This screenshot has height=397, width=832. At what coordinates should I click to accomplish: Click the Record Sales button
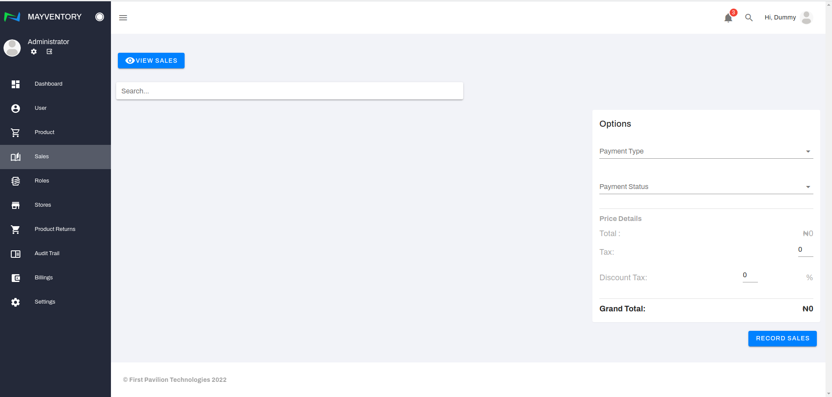(x=782, y=339)
